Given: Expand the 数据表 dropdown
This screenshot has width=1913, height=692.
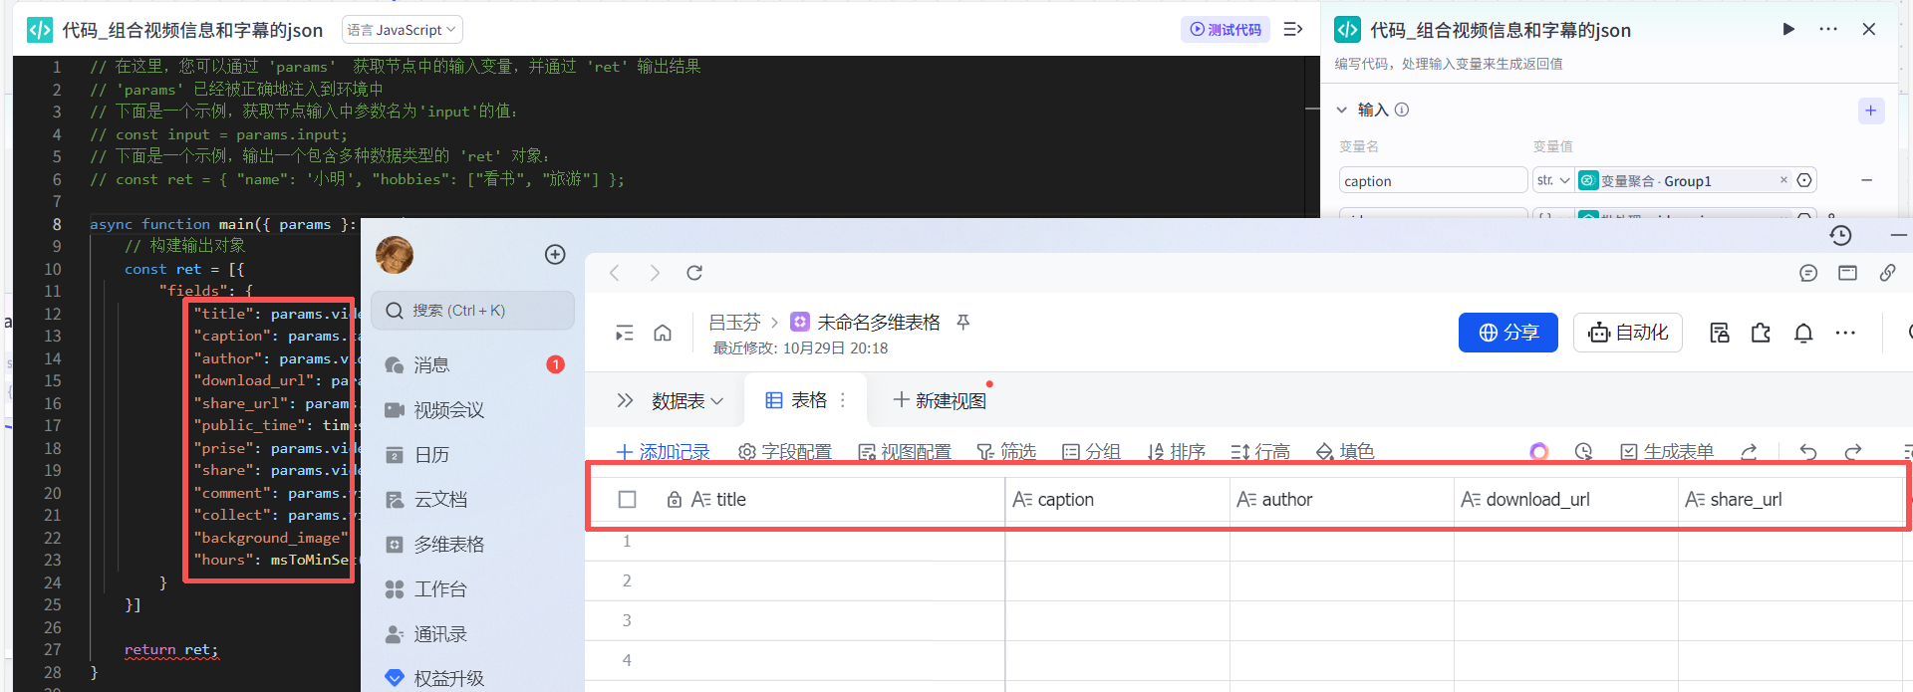Looking at the screenshot, I should [686, 400].
